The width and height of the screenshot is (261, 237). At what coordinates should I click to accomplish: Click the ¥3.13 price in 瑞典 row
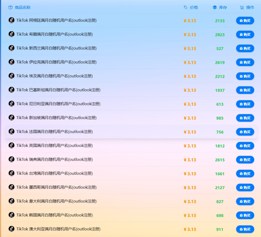pyautogui.click(x=190, y=160)
